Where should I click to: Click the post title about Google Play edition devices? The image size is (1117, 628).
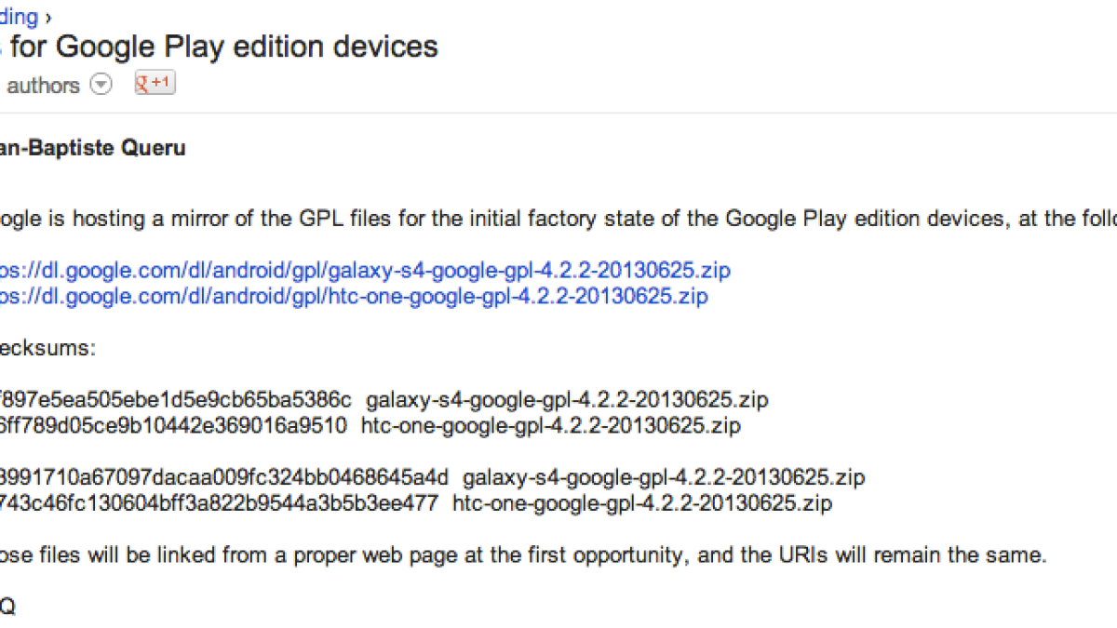tap(219, 47)
